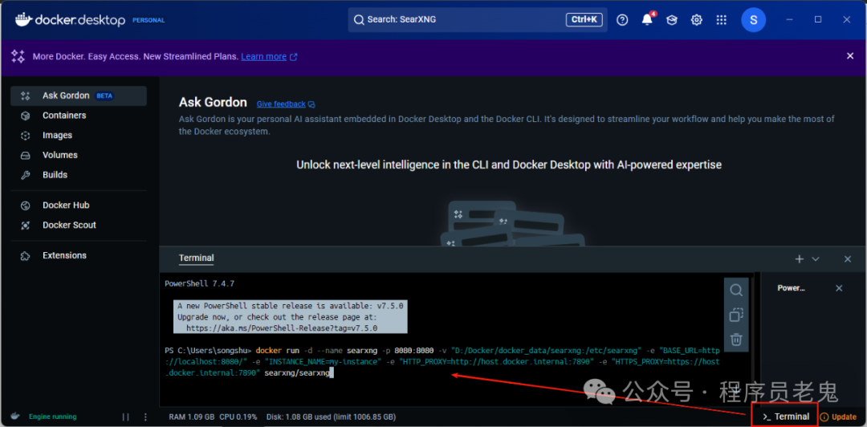Click the Give feedback chat icon
Image resolution: width=867 pixels, height=427 pixels.
click(311, 104)
